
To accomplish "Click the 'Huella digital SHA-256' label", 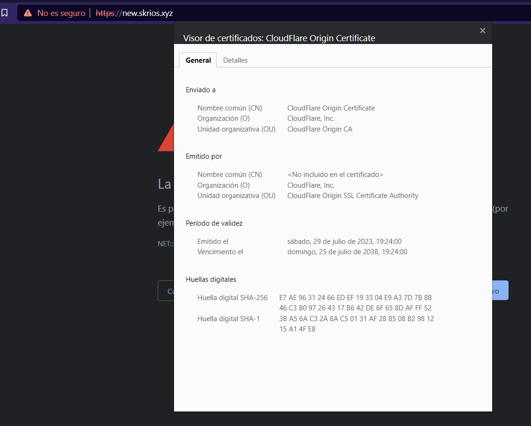I will point(233,298).
